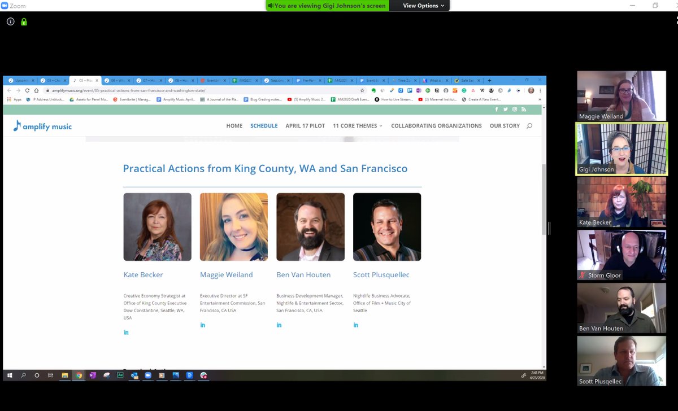
Task: Open Outlook from the taskbar
Action: point(134,375)
